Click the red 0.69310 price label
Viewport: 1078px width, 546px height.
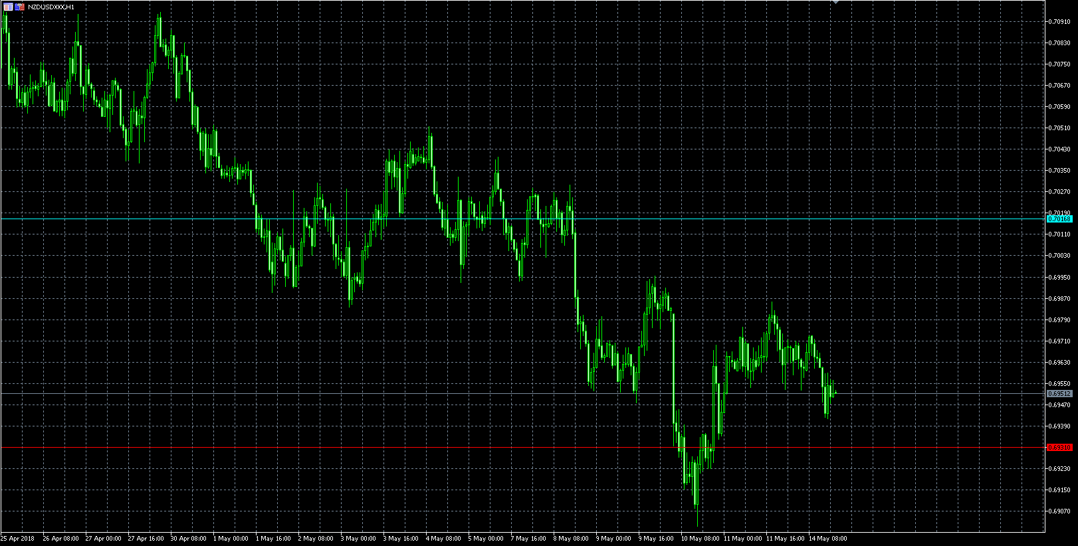pos(1059,448)
